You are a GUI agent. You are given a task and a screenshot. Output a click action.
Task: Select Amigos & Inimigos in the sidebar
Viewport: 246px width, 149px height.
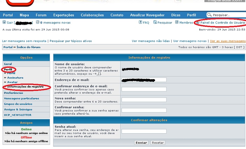pos(18,109)
